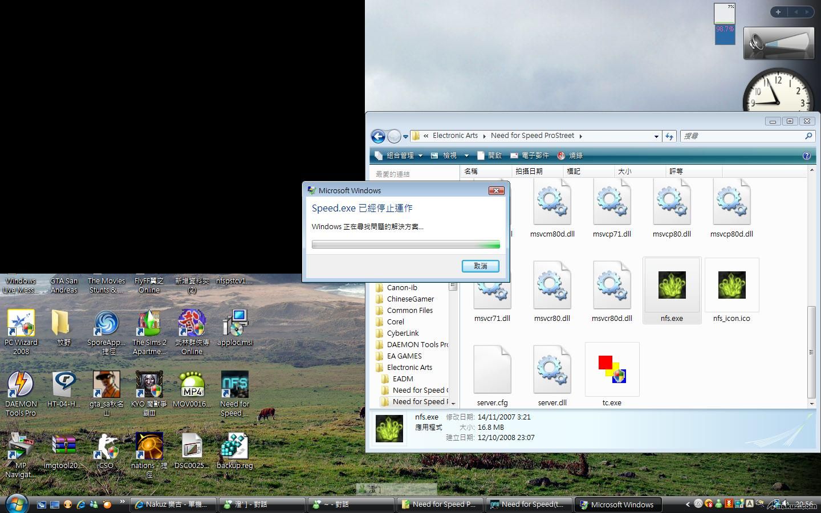
Task: Expand the 檢視 views dropdown arrow
Action: 466,156
